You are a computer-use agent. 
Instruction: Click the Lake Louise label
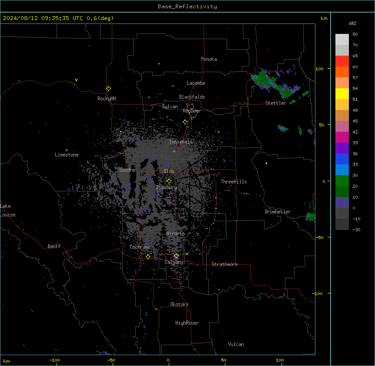pyautogui.click(x=8, y=210)
